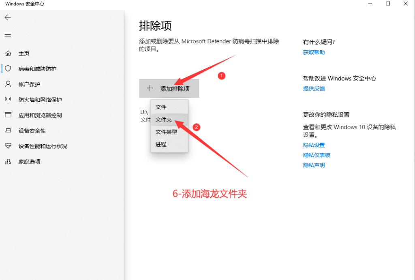Open the 获取帮助 link
Screen dimensions: 415x280
click(x=314, y=52)
